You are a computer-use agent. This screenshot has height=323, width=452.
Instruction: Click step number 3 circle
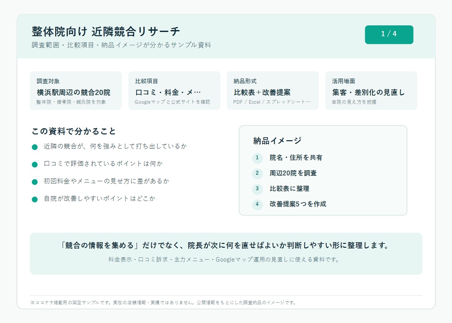pyautogui.click(x=257, y=189)
